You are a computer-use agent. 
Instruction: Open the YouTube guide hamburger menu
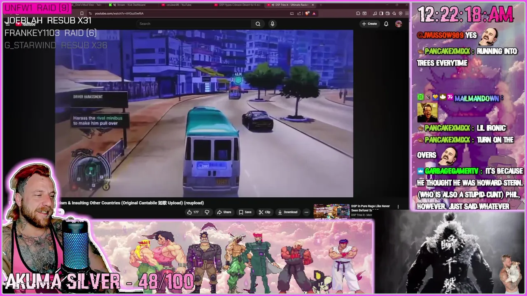click(x=7, y=24)
